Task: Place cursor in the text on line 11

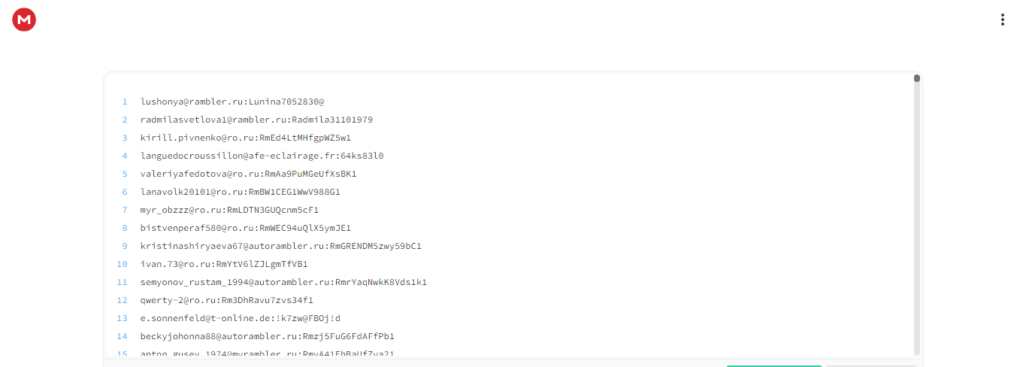Action: point(283,282)
